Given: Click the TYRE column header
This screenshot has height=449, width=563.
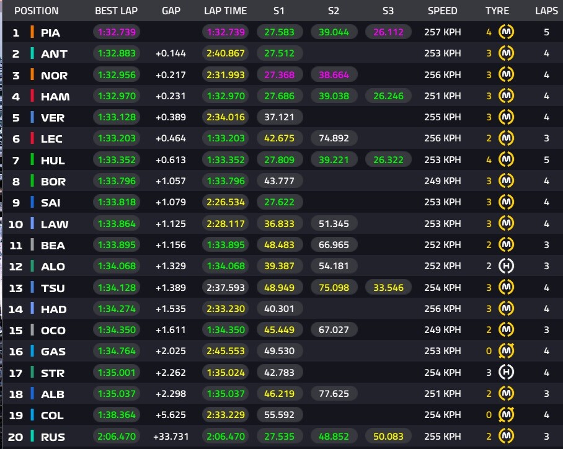Looking at the screenshot, I should (497, 11).
